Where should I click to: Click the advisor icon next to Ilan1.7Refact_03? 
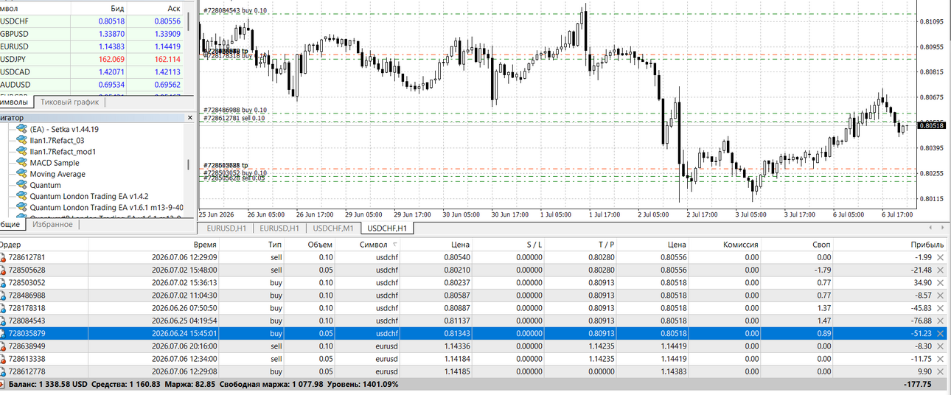[x=21, y=140]
